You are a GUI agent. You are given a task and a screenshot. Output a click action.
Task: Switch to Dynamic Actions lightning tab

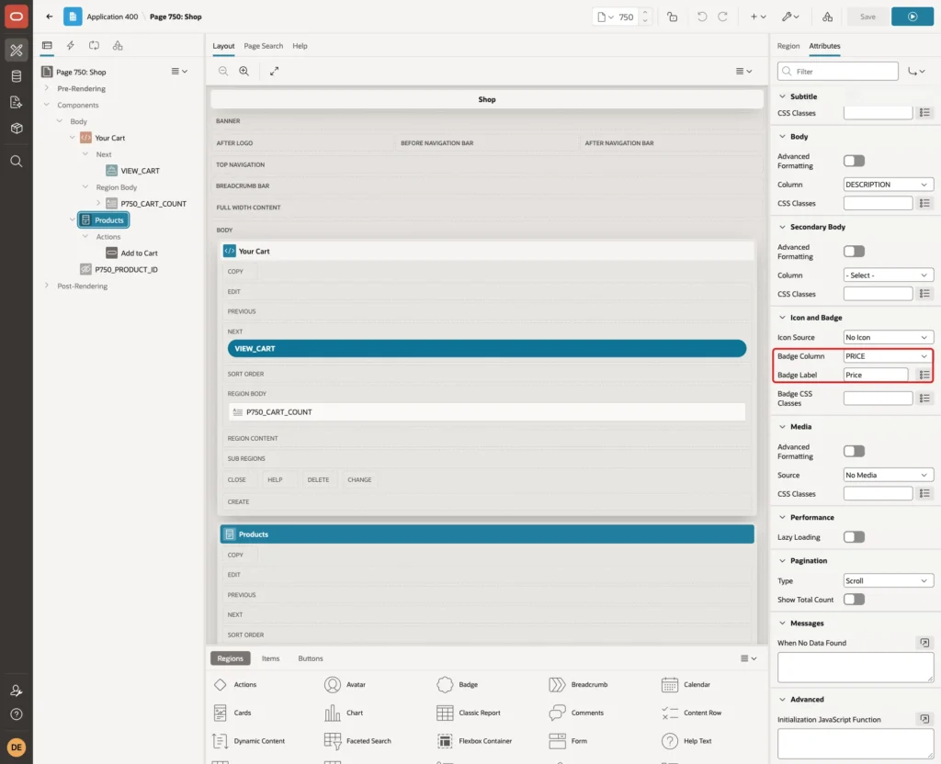(70, 46)
